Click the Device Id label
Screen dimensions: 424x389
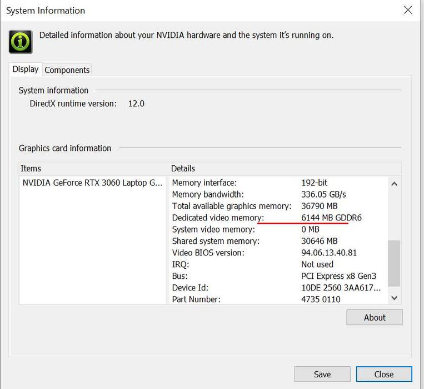(190, 288)
